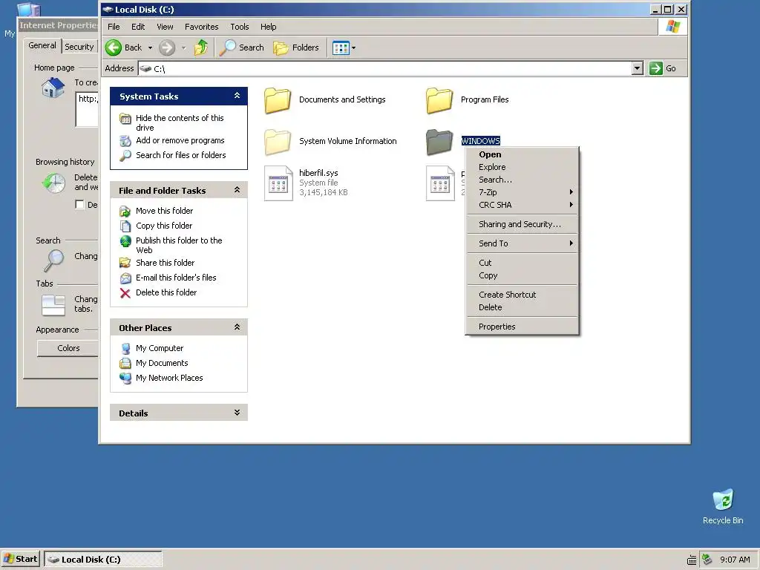760x570 pixels.
Task: Click Search for files or folders link
Action: (x=181, y=155)
